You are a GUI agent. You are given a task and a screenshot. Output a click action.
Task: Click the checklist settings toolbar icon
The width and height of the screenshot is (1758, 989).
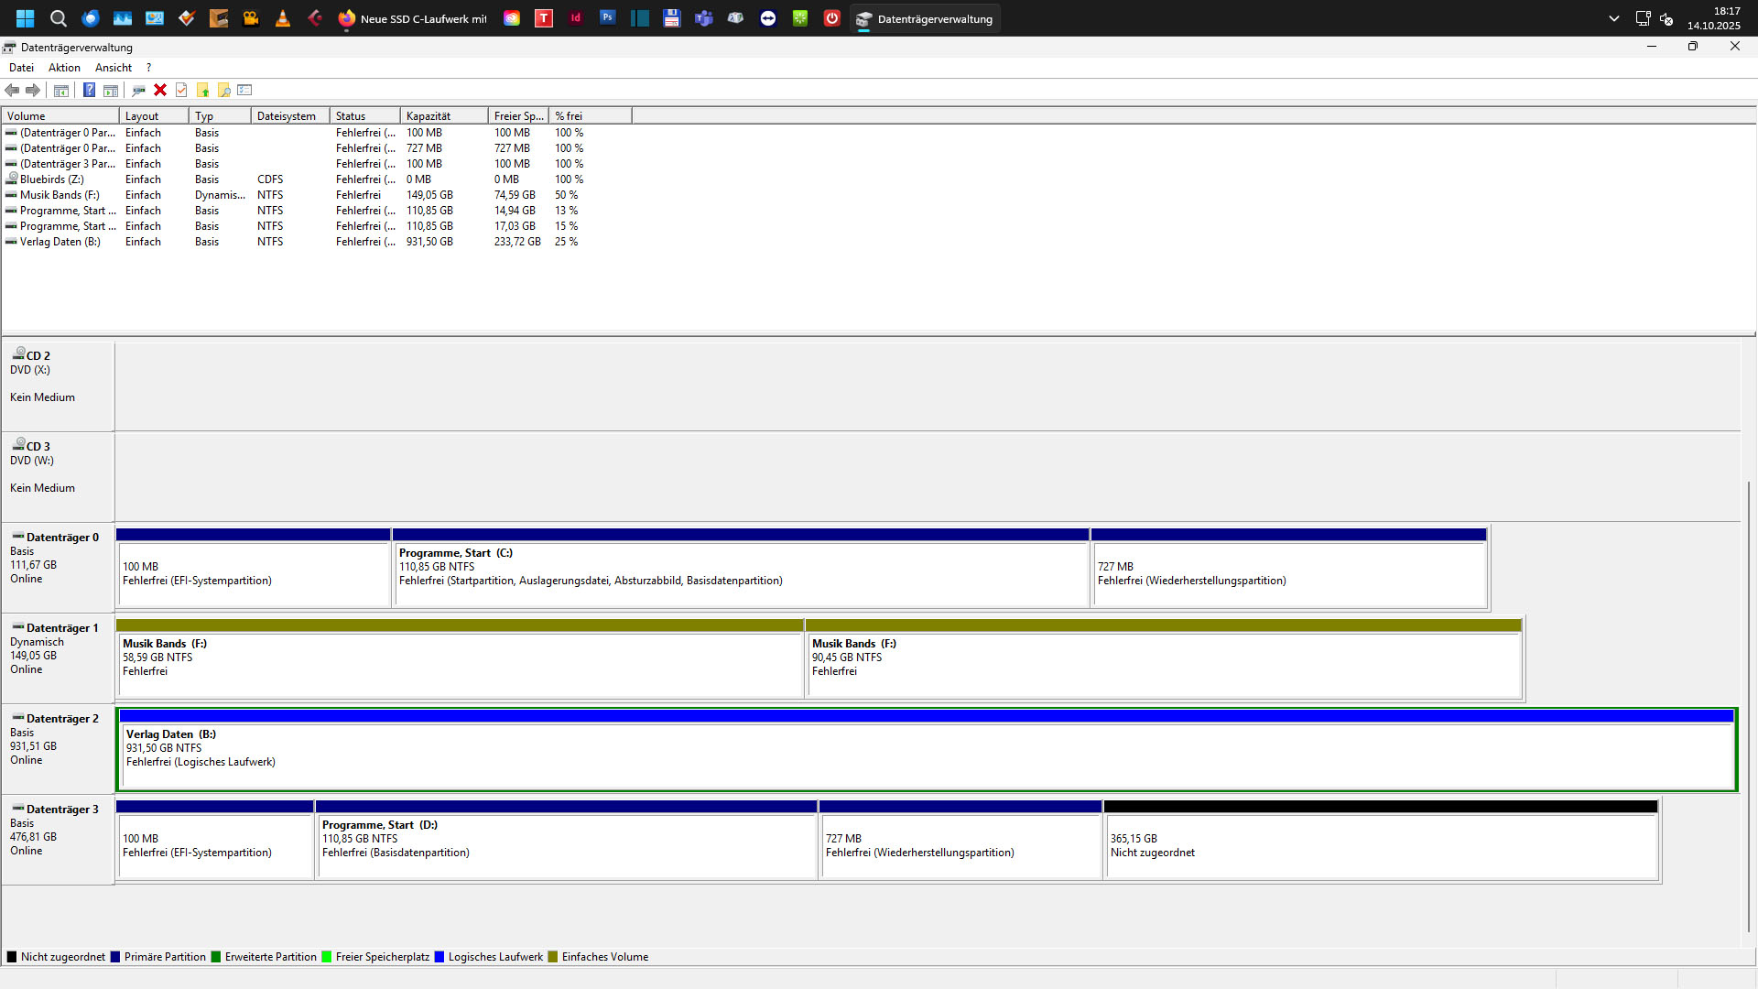[244, 90]
